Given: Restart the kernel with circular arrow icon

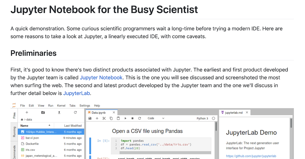Looking at the screenshot, I should tap(139, 119).
